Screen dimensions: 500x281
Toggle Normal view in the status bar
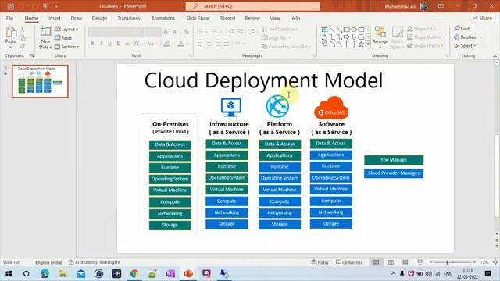click(377, 262)
